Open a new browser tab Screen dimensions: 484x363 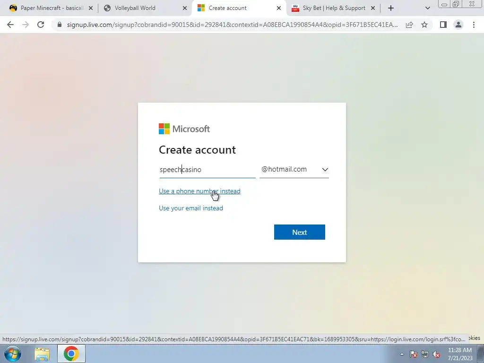(x=391, y=8)
